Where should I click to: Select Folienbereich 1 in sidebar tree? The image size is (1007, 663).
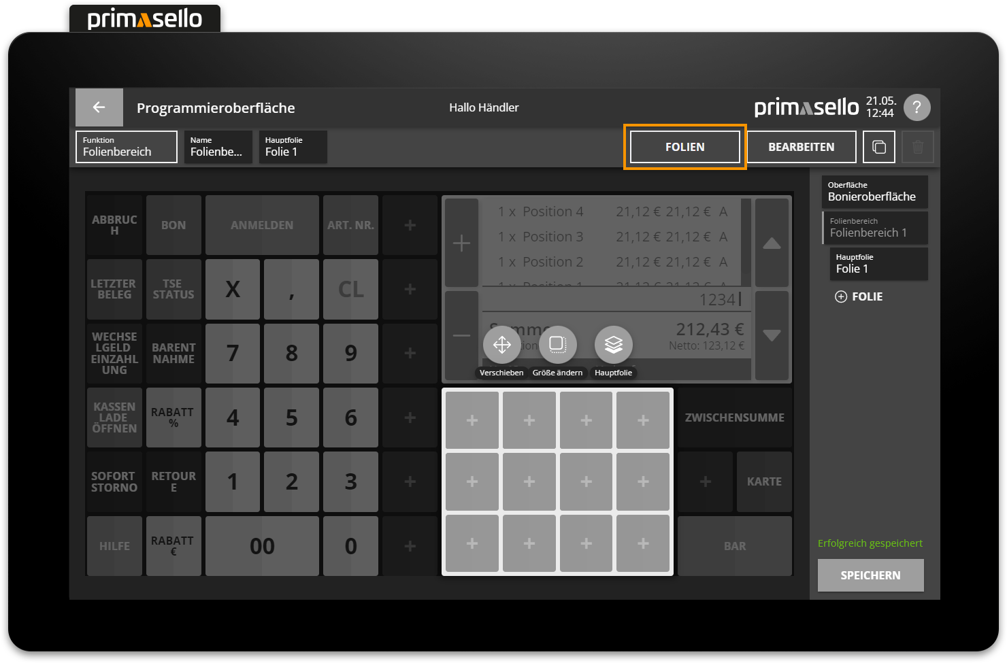(x=875, y=228)
